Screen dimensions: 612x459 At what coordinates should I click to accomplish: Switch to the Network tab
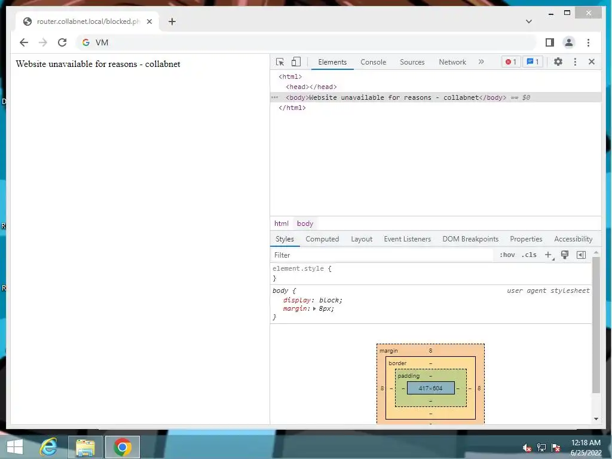click(x=452, y=62)
